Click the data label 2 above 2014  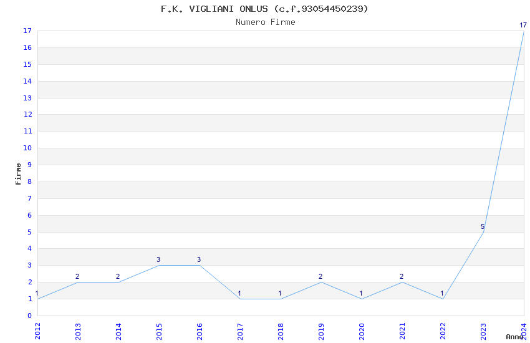tap(118, 276)
